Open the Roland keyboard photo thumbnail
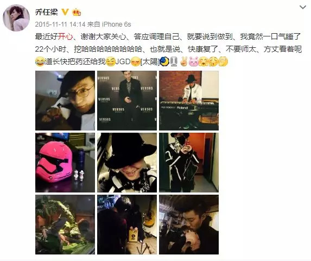The width and height of the screenshot is (311, 261). pos(189,101)
